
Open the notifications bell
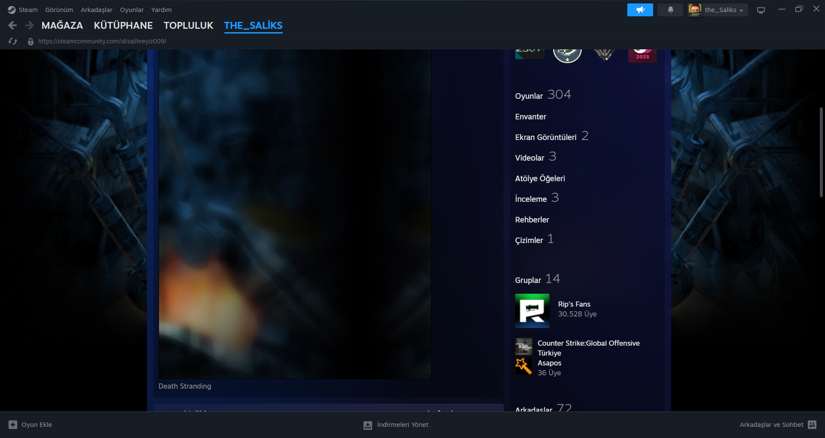click(670, 10)
